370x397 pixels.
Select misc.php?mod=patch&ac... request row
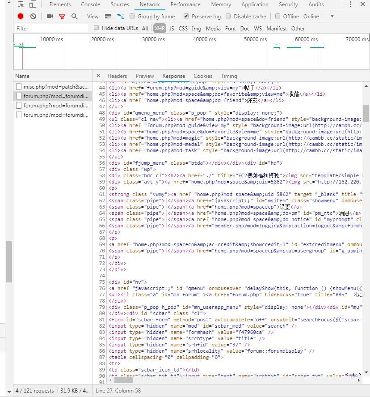(x=53, y=86)
